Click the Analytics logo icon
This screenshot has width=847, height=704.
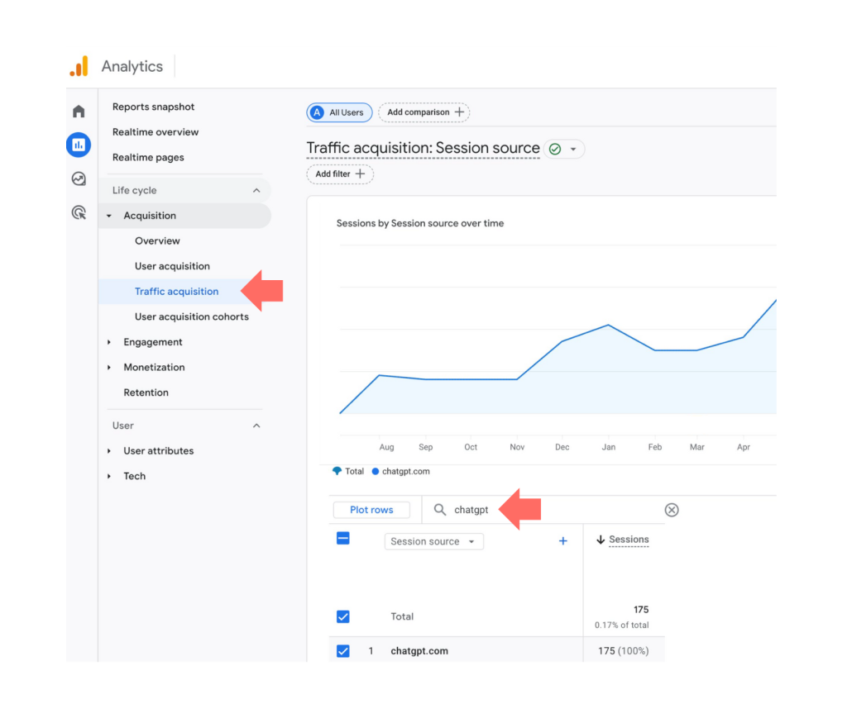[x=79, y=67]
